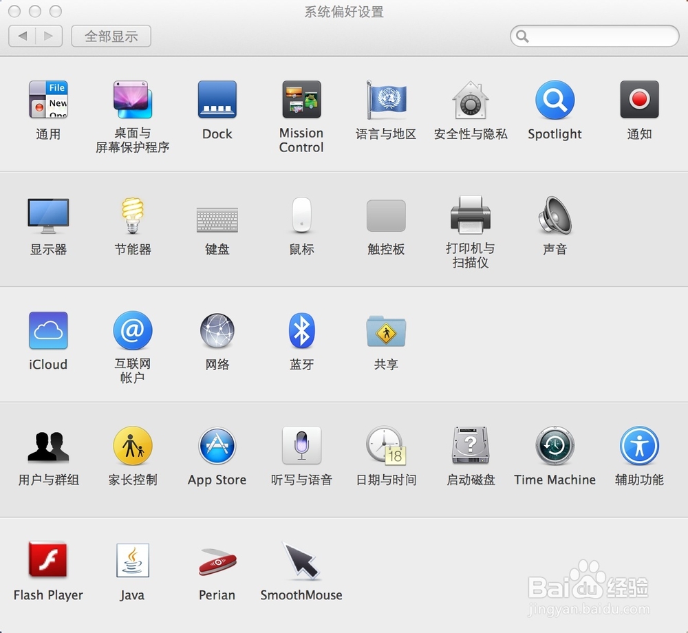Screen dimensions: 688x633
Task: Open 蓝牙 (Bluetooth) preferences
Action: coord(301,330)
